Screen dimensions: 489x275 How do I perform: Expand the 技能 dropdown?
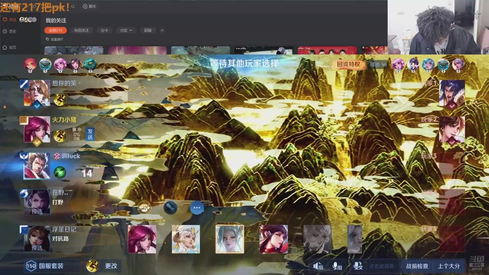378,65
